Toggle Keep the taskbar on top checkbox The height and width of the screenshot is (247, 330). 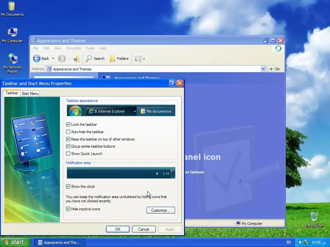68,139
